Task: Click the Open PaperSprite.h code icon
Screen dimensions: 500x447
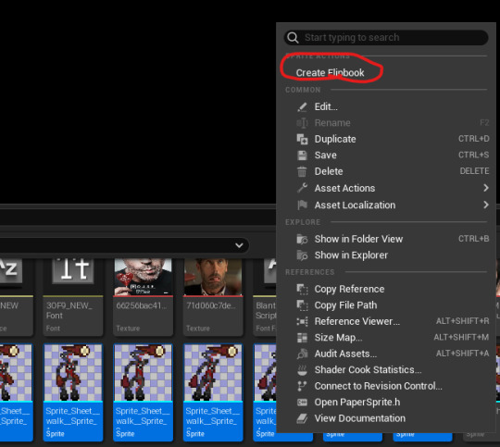Action: point(302,403)
